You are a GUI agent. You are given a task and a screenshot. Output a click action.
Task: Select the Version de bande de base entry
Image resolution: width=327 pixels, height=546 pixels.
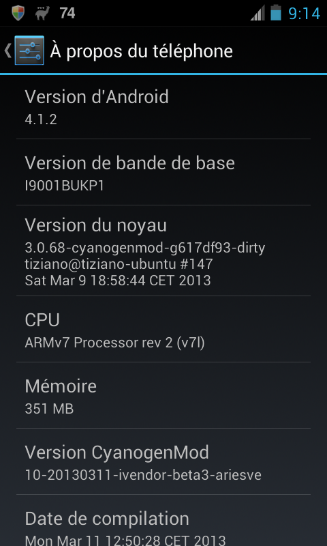click(x=163, y=172)
